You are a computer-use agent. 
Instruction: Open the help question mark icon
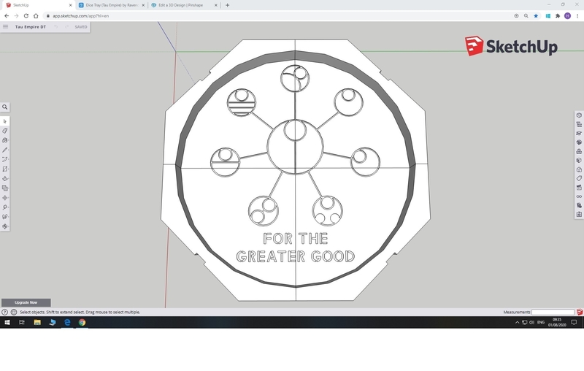point(5,312)
